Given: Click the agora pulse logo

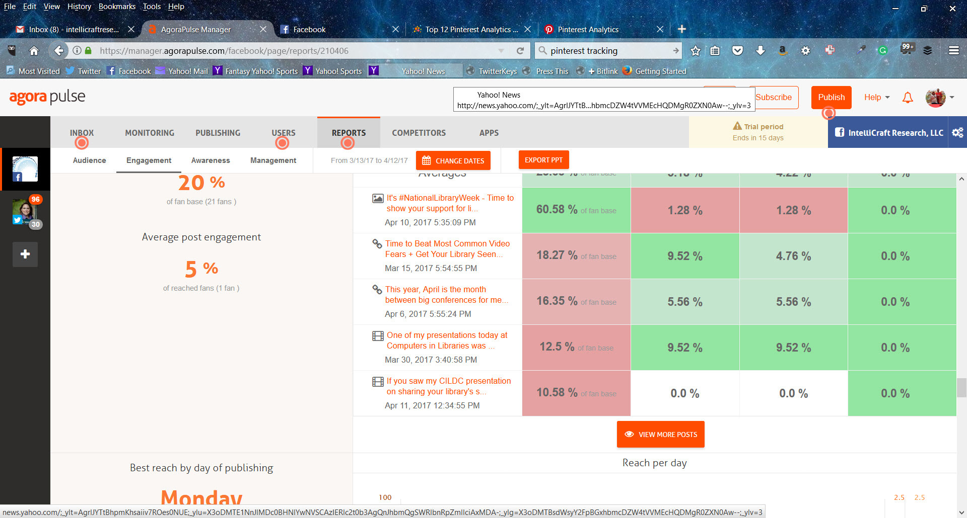Looking at the screenshot, I should [x=47, y=97].
